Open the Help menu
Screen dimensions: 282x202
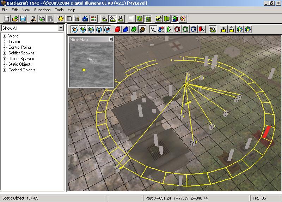(72, 10)
